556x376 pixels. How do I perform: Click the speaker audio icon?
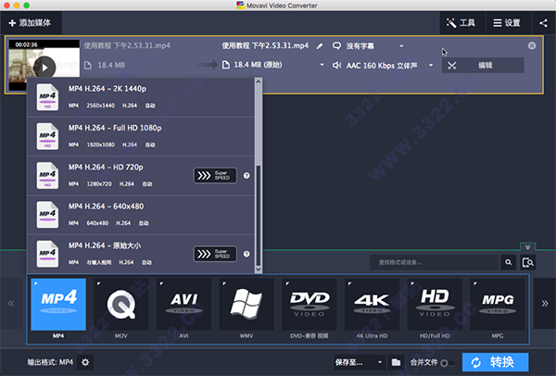click(x=336, y=65)
